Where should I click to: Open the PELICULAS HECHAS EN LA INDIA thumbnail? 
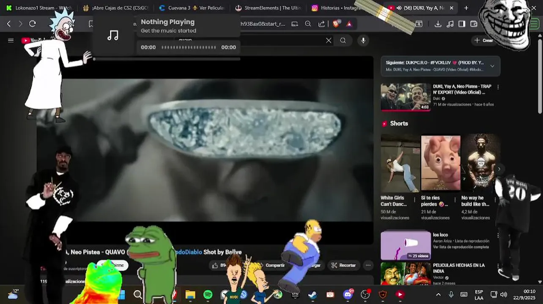tap(406, 274)
